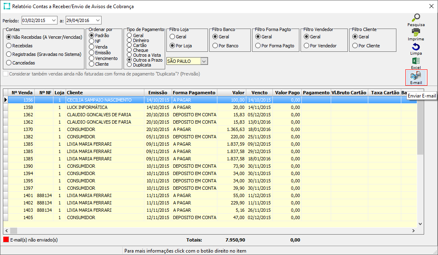
Task: Open the start date period dropdown
Action: click(x=54, y=20)
